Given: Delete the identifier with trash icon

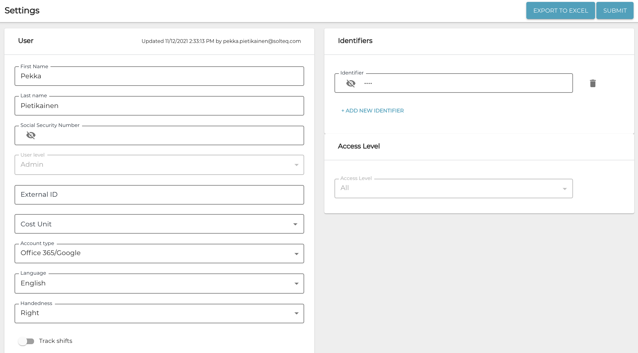Looking at the screenshot, I should tap(593, 83).
